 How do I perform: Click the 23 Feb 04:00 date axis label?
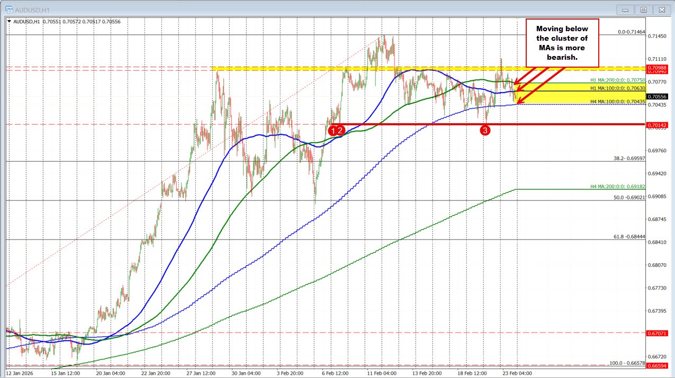tap(518, 373)
